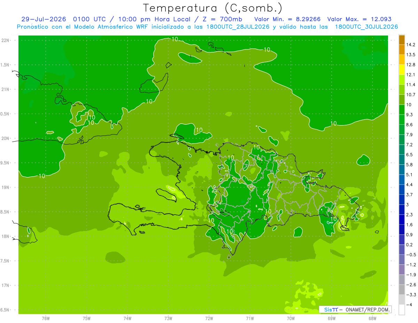
Task: Click the '9.3' legend value
Action: [x=410, y=115]
